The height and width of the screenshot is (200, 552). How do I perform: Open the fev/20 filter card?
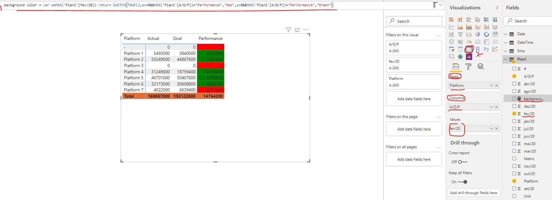[x=414, y=65]
